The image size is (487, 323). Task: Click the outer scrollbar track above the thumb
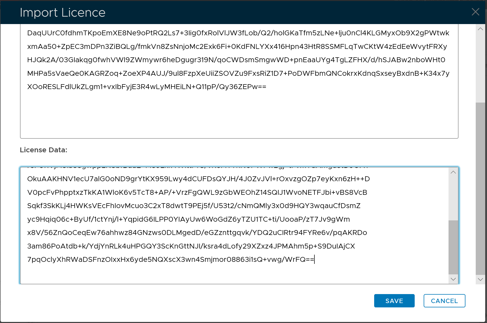tap(480, 67)
